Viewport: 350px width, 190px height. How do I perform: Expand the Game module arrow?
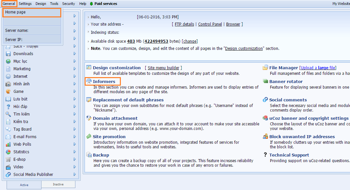pyautogui.click(x=75, y=92)
